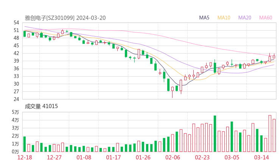Click the 3万 volume axis label
Screen dimensions: 280x166
click(16, 128)
